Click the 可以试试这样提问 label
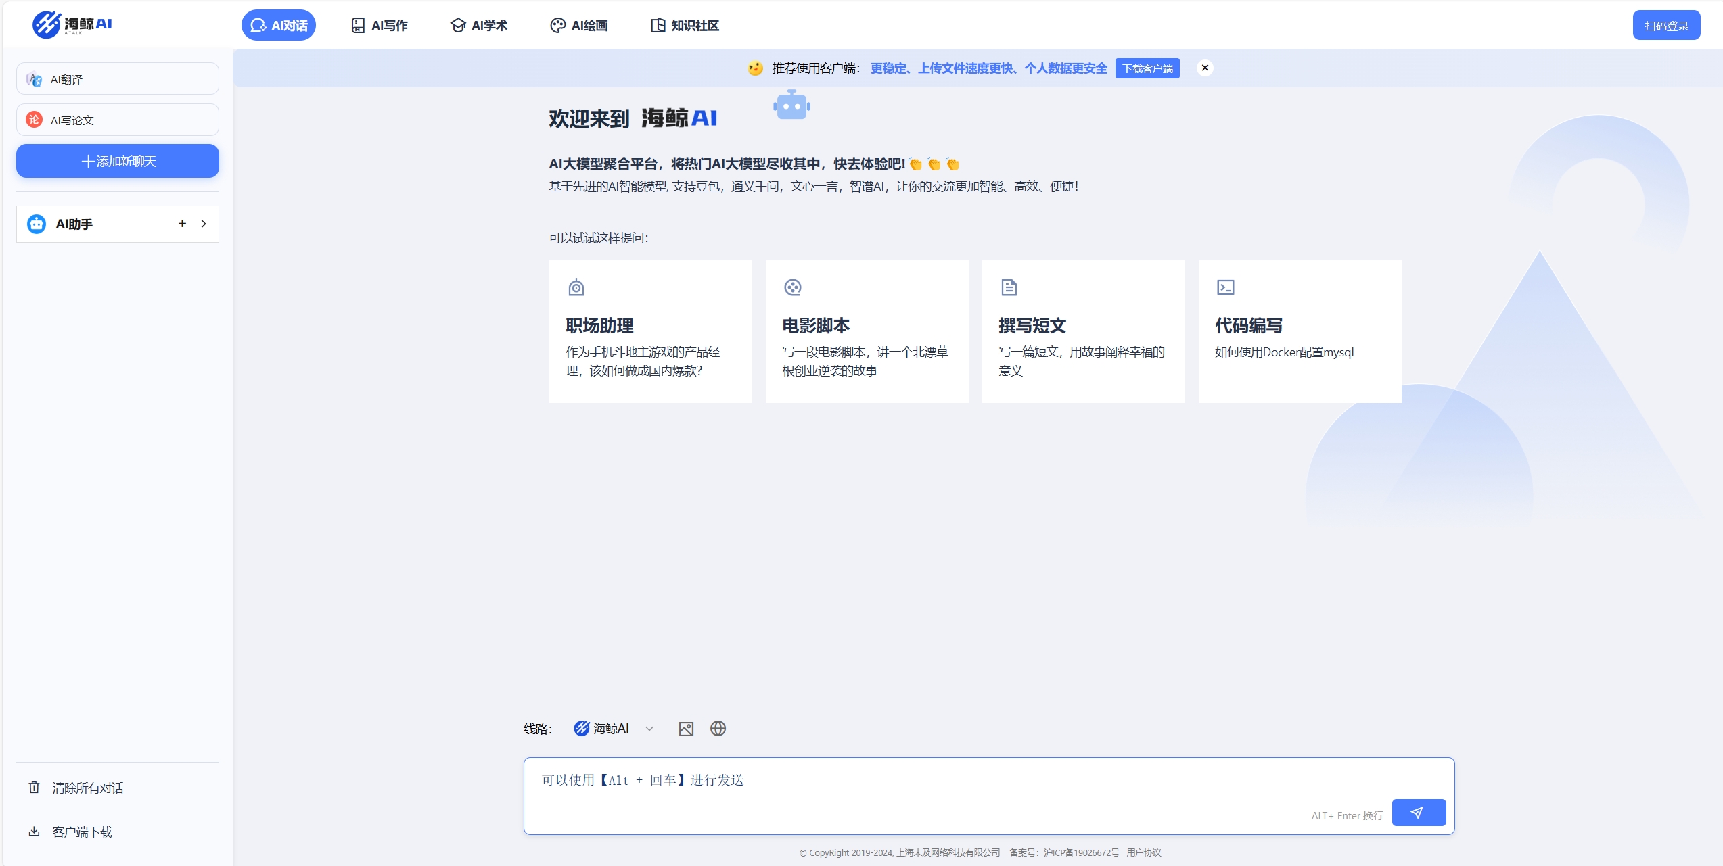 [599, 238]
